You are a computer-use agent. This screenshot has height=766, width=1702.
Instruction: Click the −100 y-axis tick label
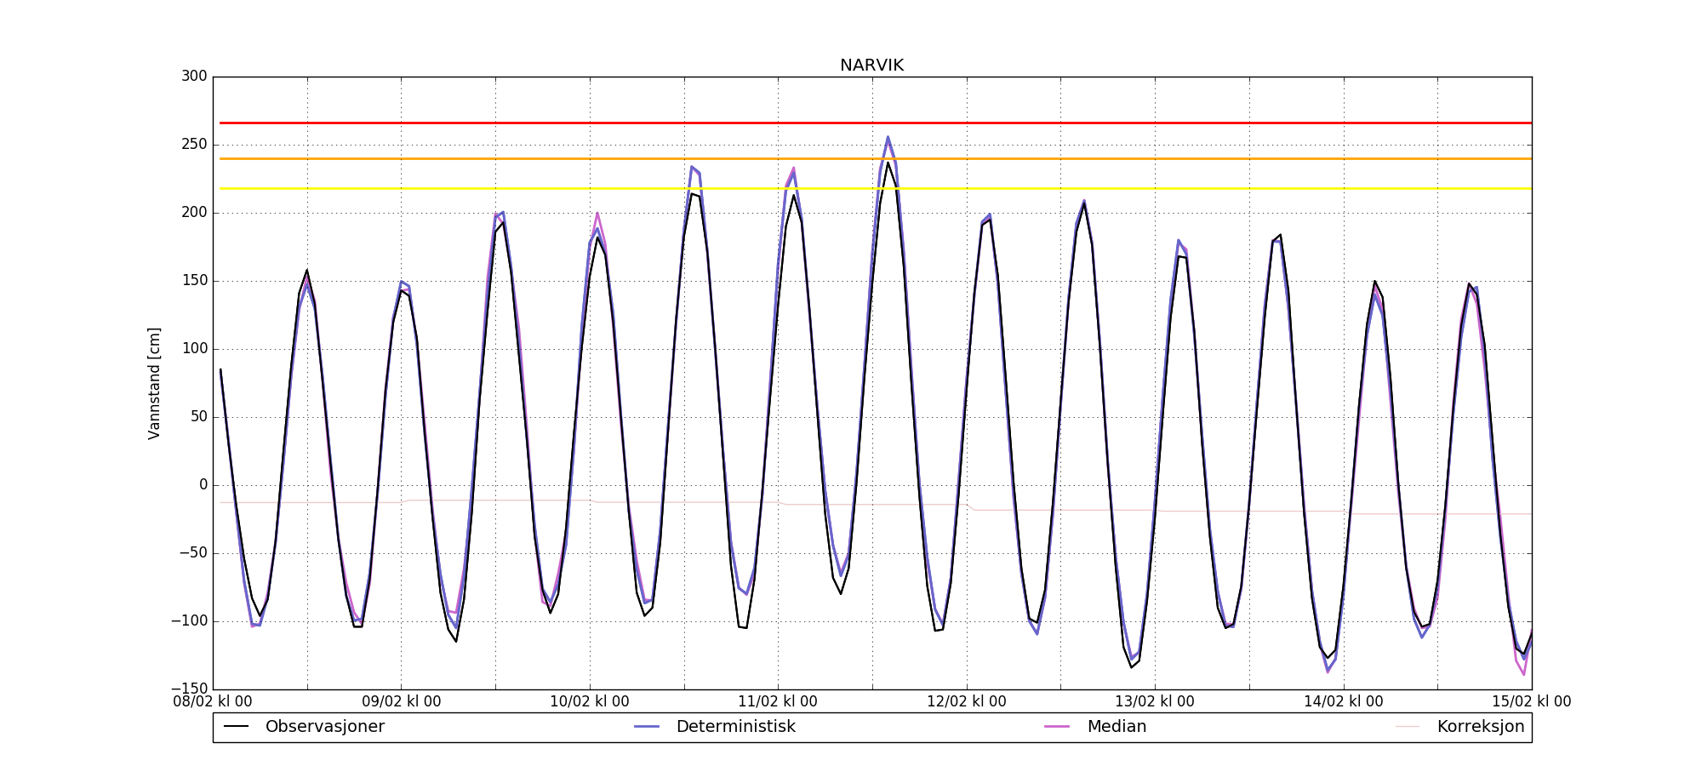[x=189, y=621]
